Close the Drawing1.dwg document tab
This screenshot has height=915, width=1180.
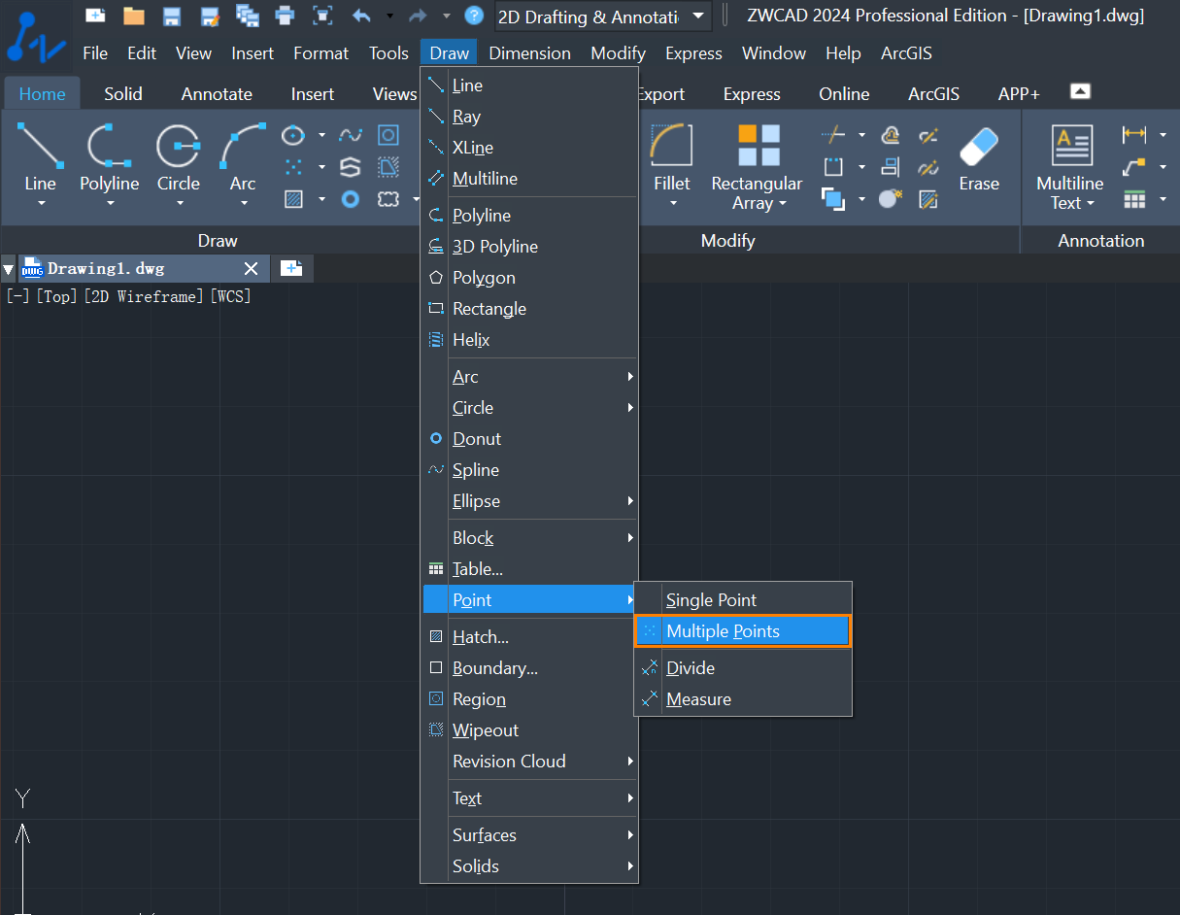(251, 269)
